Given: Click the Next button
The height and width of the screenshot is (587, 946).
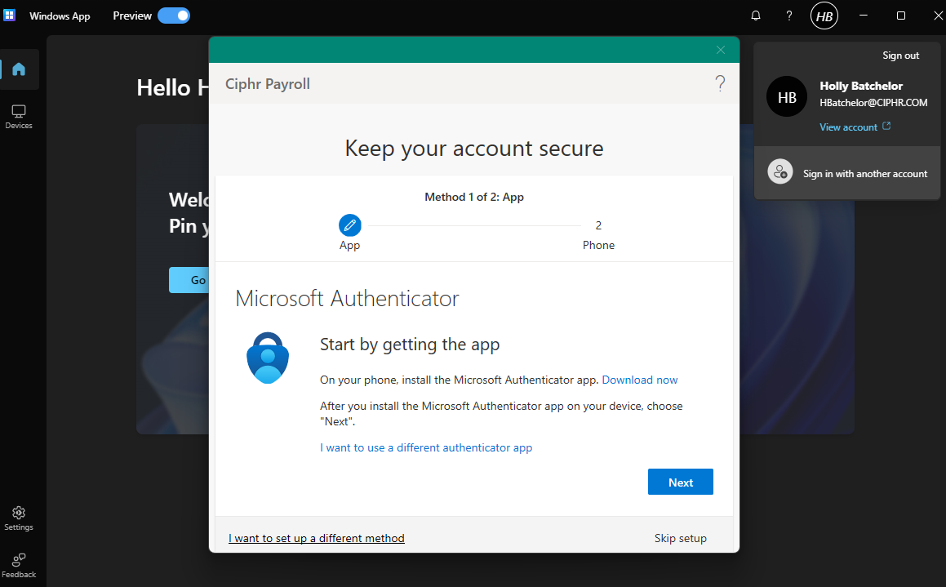Looking at the screenshot, I should tap(681, 482).
